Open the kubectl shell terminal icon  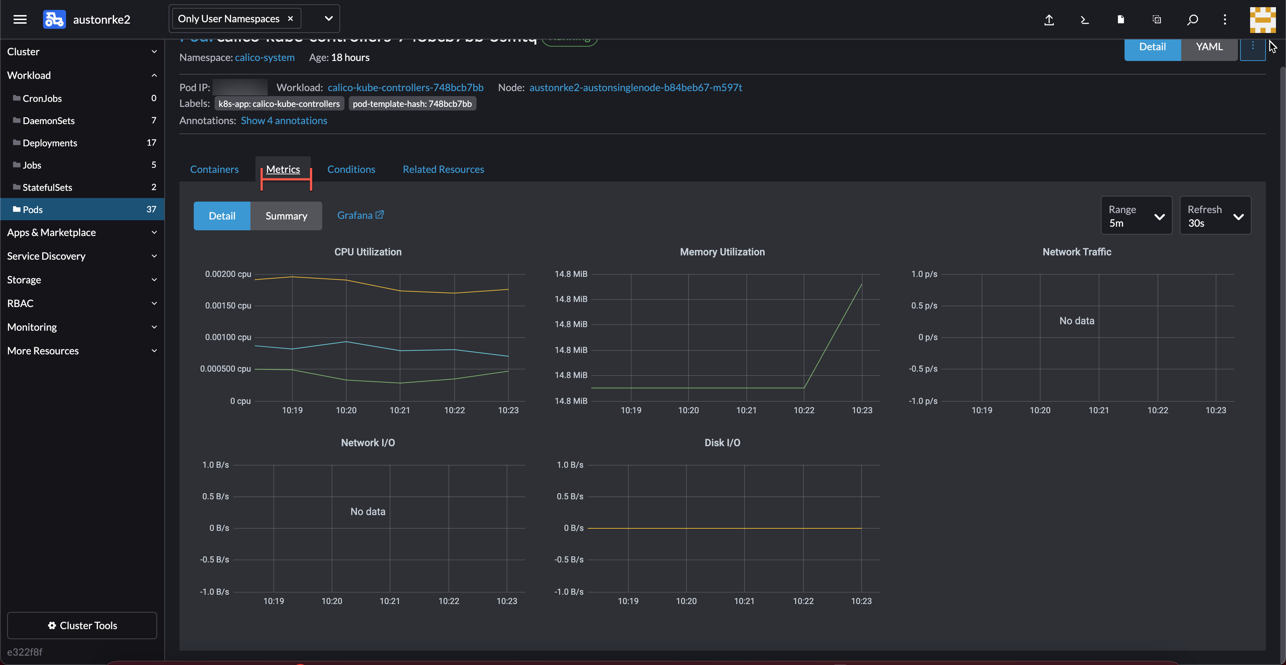tap(1084, 20)
